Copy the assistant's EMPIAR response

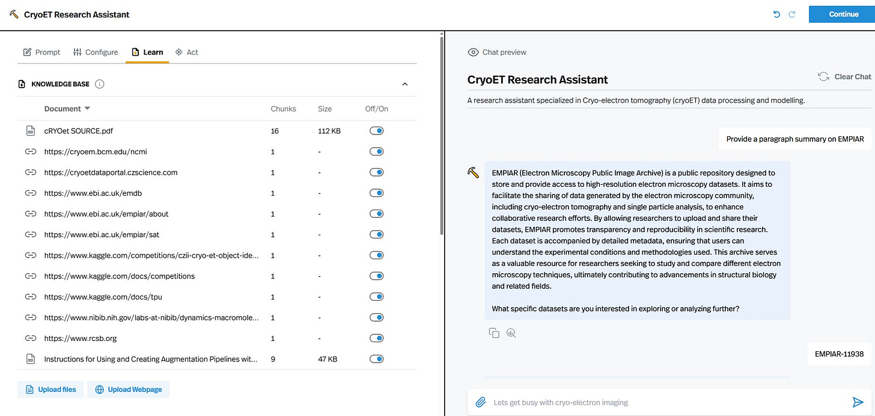click(x=494, y=333)
